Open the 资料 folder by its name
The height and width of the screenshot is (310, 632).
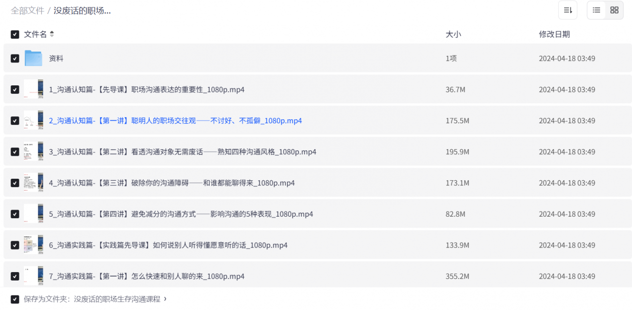(x=56, y=58)
